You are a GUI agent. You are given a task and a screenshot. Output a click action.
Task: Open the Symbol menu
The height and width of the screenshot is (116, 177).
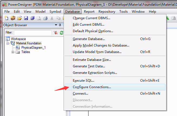pos(55,12)
